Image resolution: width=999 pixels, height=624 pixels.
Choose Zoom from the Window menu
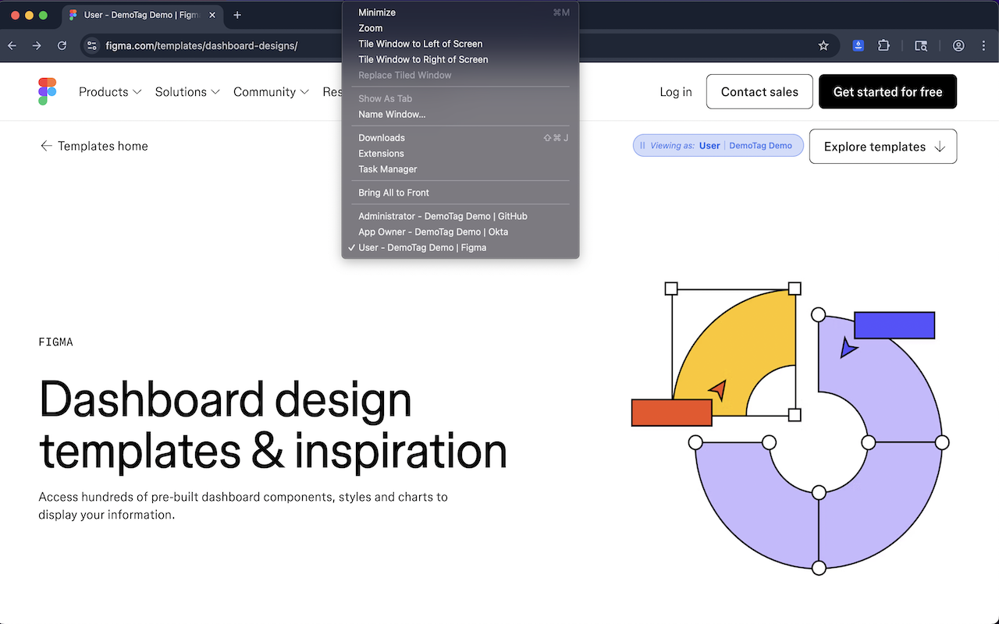pyautogui.click(x=460, y=28)
